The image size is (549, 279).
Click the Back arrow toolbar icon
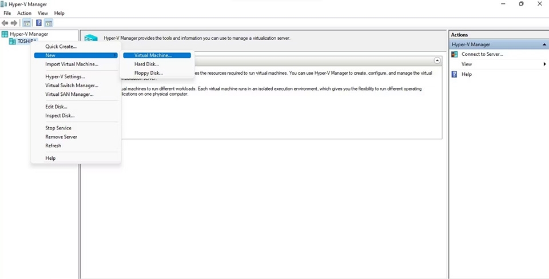(5, 23)
